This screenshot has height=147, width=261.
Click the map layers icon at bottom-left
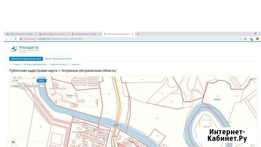tap(13, 142)
